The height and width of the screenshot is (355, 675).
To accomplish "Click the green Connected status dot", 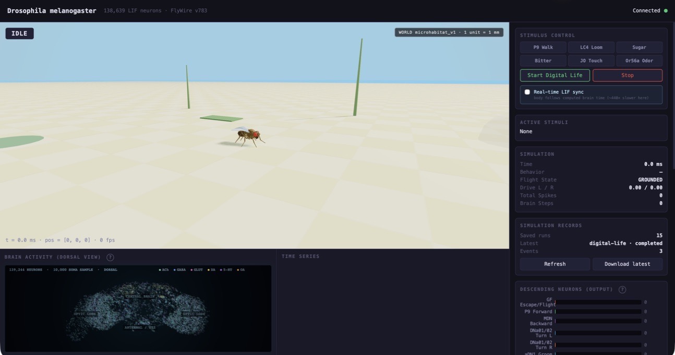I will (666, 10).
